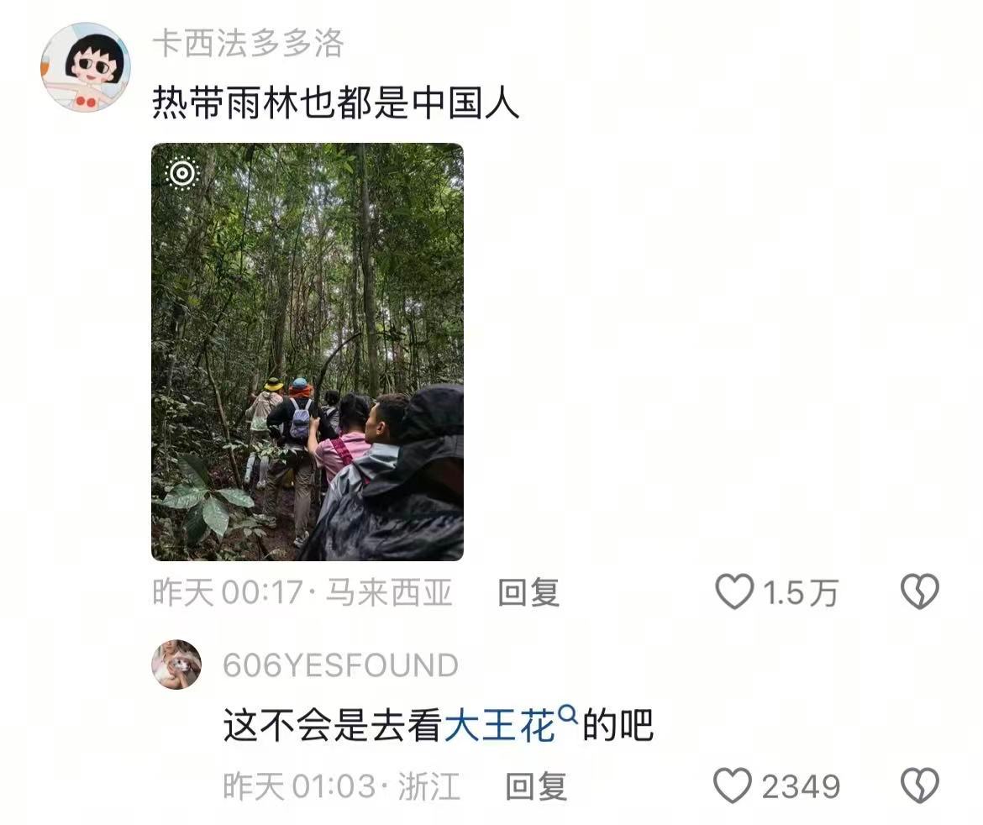Tap the 1.5万 like count
This screenshot has height=825, width=983.
pos(801,592)
